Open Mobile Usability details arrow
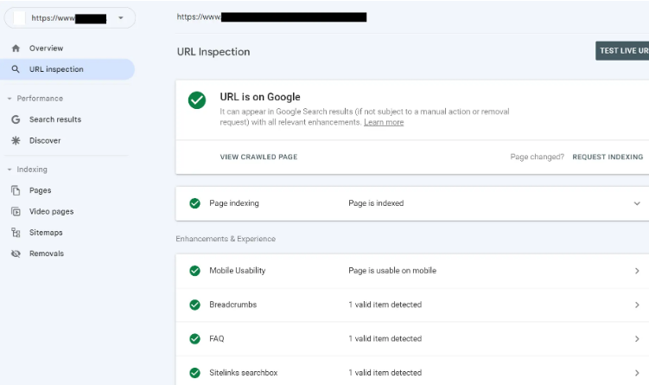 637,271
